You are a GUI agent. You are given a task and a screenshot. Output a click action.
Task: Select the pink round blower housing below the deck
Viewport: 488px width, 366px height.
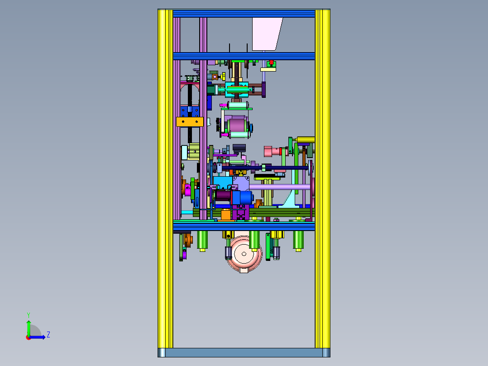[x=244, y=254]
